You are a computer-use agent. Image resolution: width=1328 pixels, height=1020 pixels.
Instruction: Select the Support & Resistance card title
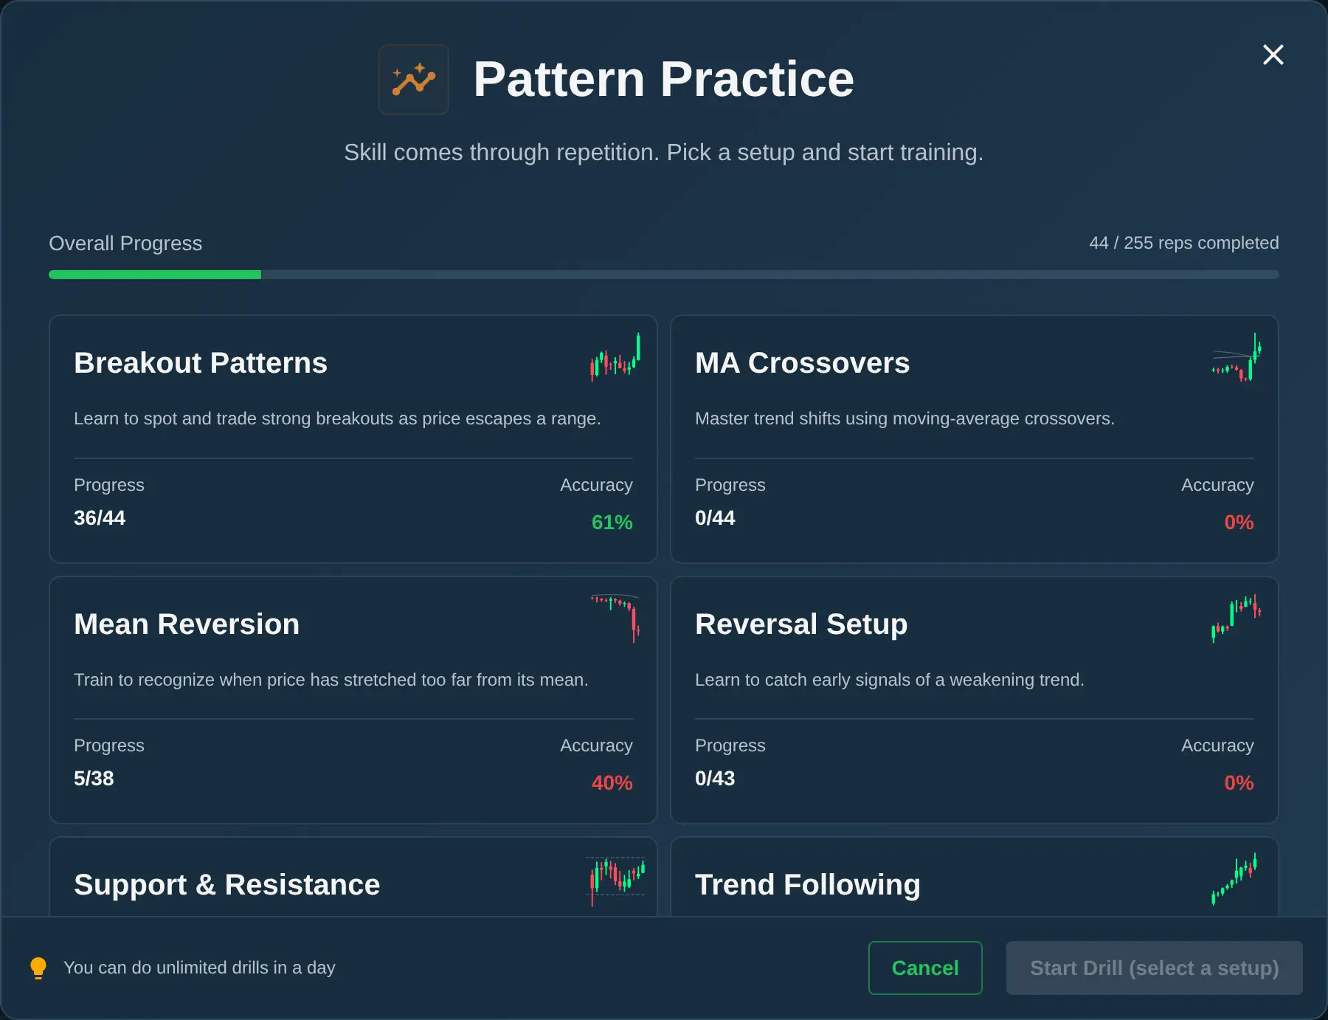pos(227,885)
